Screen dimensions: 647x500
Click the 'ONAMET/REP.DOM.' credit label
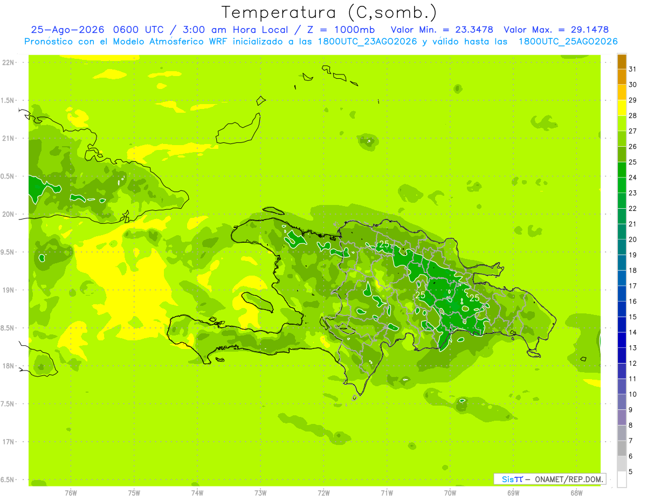pos(569,479)
